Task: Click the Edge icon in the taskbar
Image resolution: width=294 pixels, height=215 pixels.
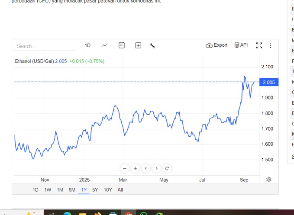Action: coord(67,213)
